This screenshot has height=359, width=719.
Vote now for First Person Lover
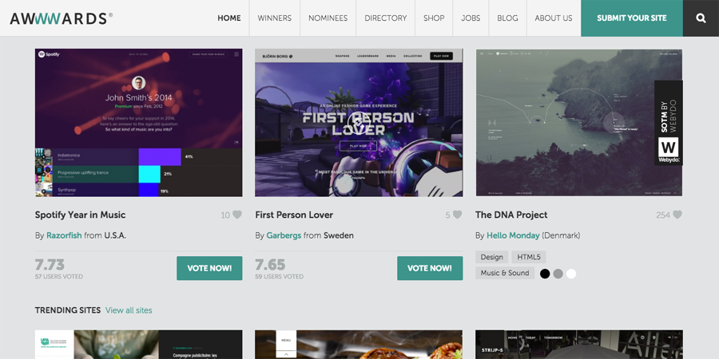tap(430, 268)
